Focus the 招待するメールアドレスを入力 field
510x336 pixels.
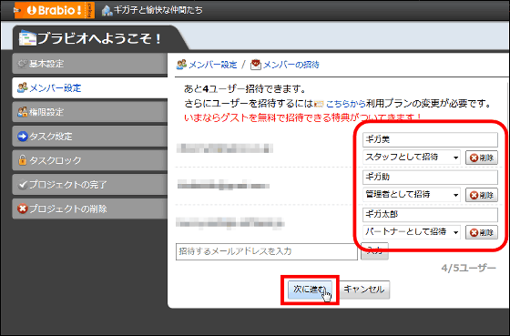click(x=266, y=251)
